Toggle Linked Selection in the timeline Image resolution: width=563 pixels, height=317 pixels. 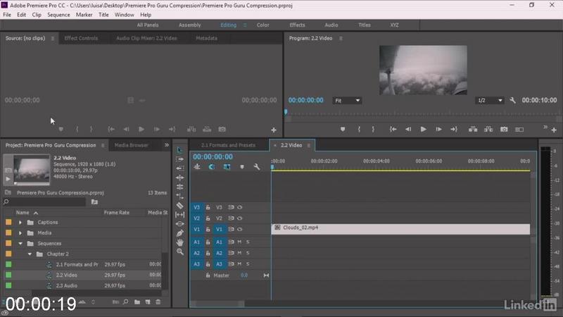point(227,167)
